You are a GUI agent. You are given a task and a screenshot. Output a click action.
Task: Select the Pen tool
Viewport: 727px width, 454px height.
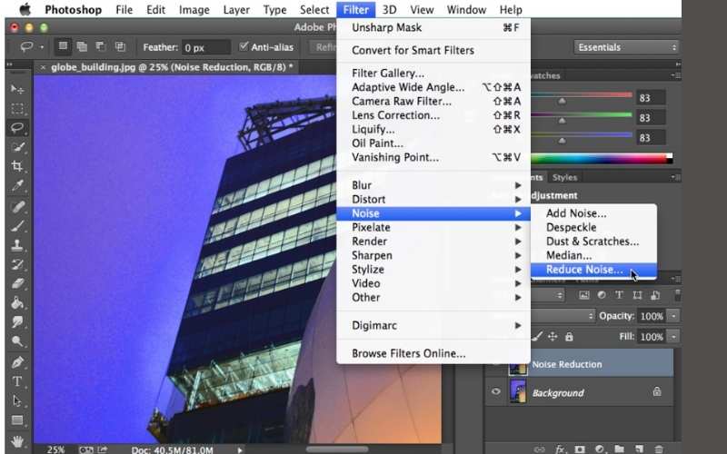point(17,361)
